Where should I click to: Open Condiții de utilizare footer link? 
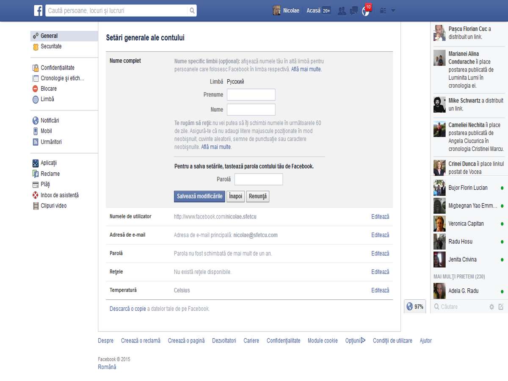pos(392,341)
